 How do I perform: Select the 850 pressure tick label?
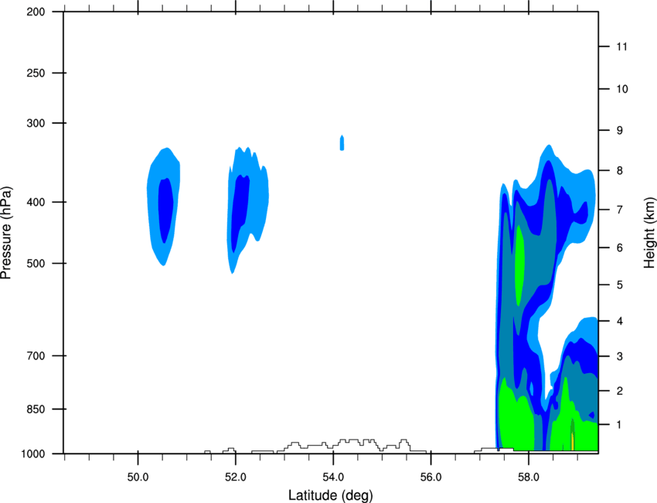tap(36, 409)
